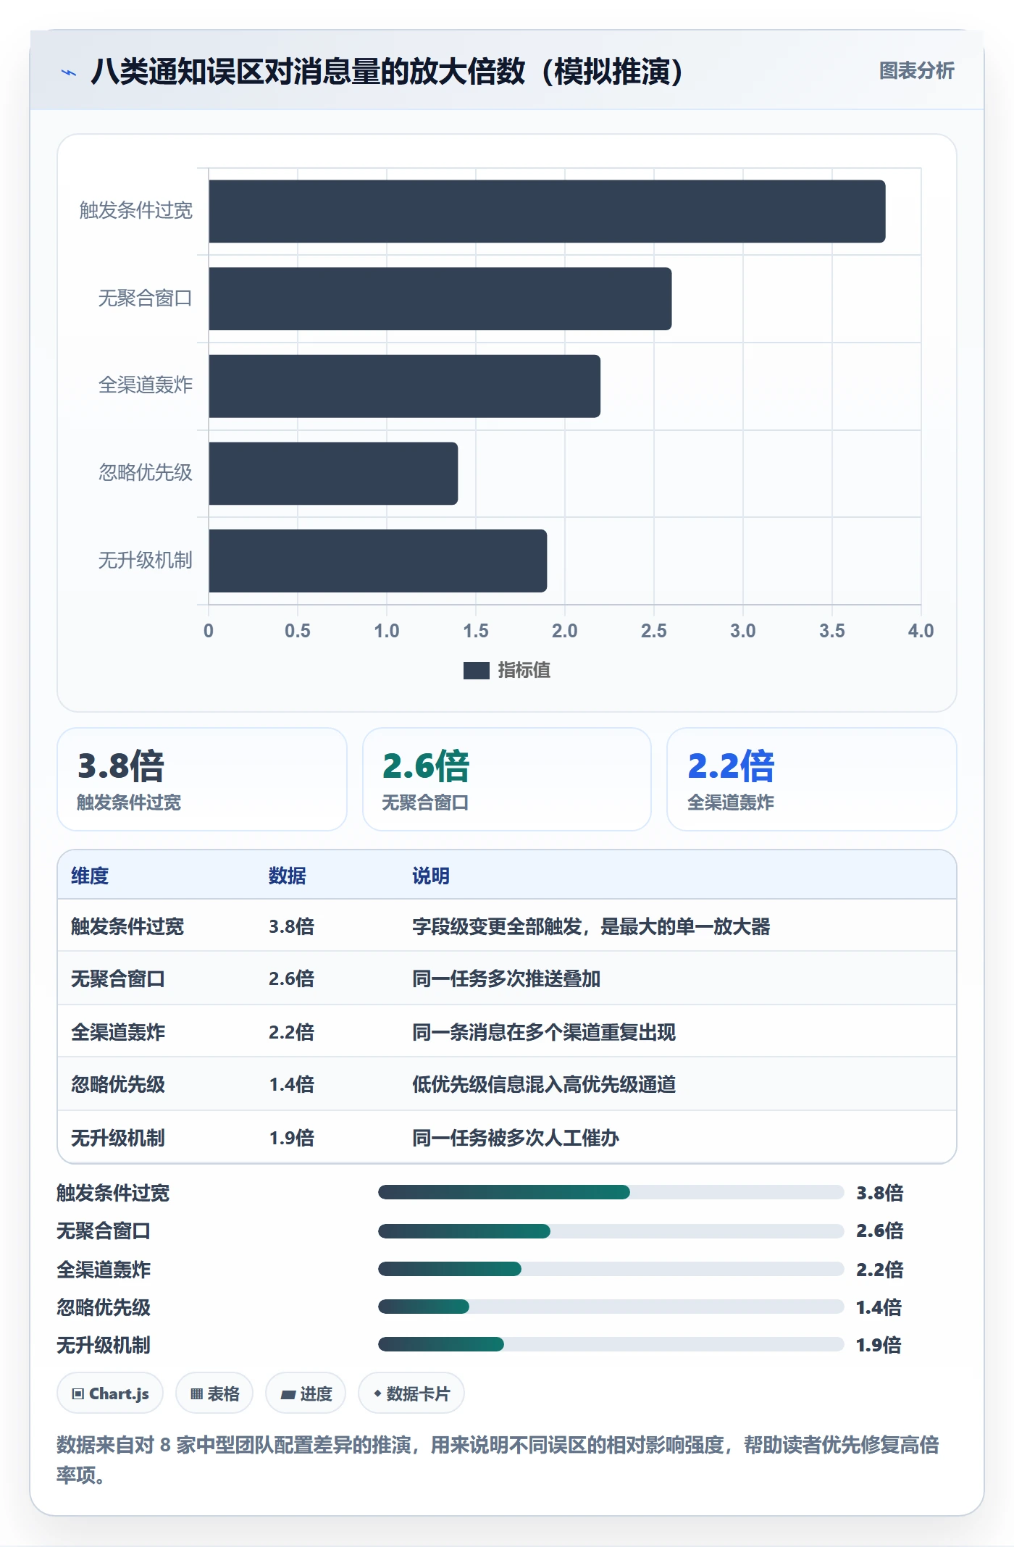Screen dimensions: 1014x1547
Task: Click the 维度 column header
Action: 90,876
